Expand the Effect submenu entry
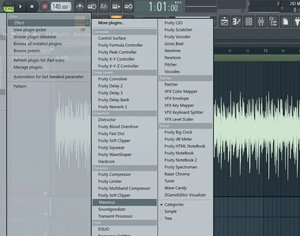Screen dimensions: 300x236 pos(48,23)
